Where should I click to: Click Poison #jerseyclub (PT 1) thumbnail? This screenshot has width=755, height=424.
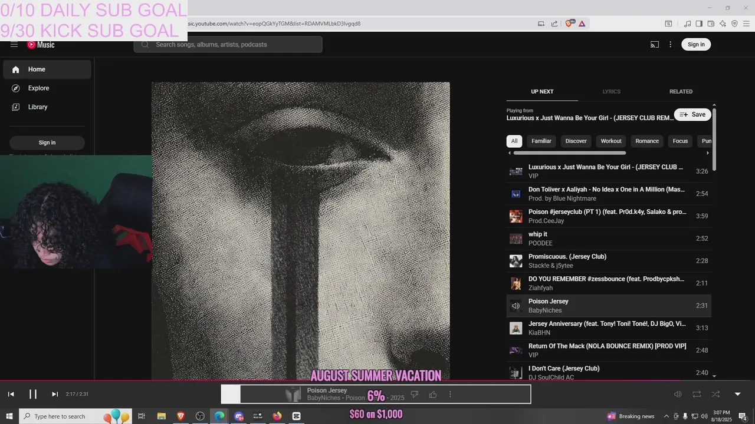(516, 216)
